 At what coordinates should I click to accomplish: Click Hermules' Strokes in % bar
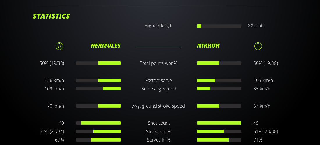98,131
